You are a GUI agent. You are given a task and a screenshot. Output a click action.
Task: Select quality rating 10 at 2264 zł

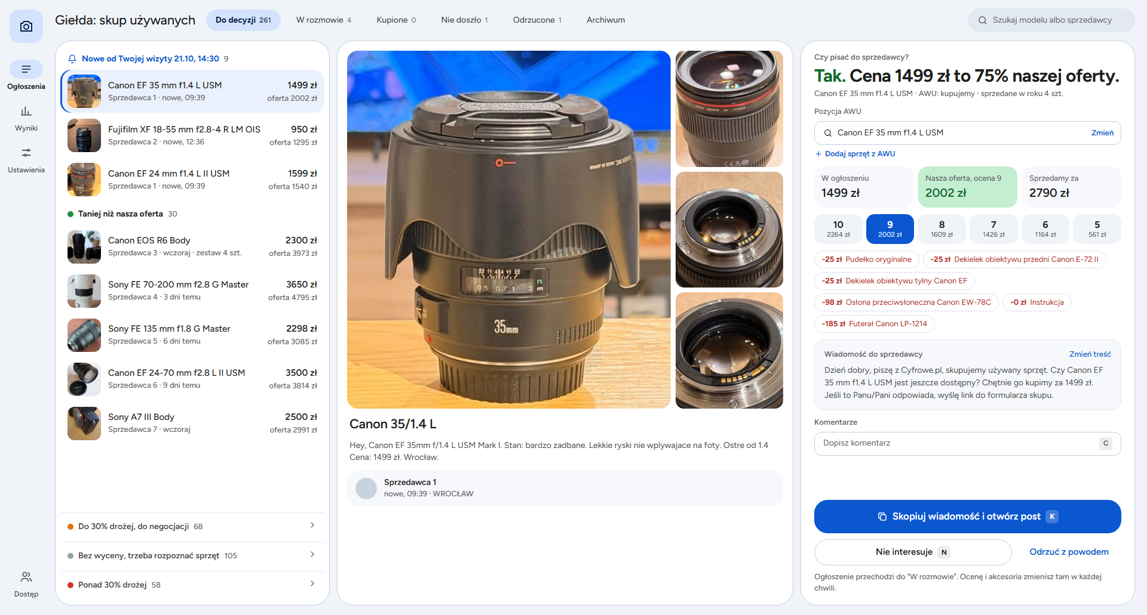click(838, 229)
